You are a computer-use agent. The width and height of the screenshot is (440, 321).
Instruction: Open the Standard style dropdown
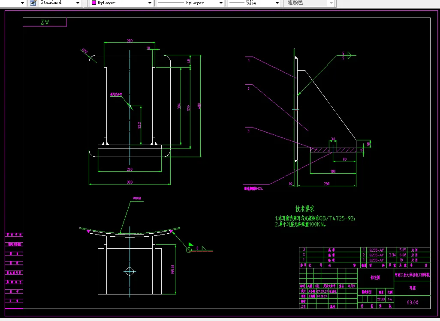click(78, 3)
